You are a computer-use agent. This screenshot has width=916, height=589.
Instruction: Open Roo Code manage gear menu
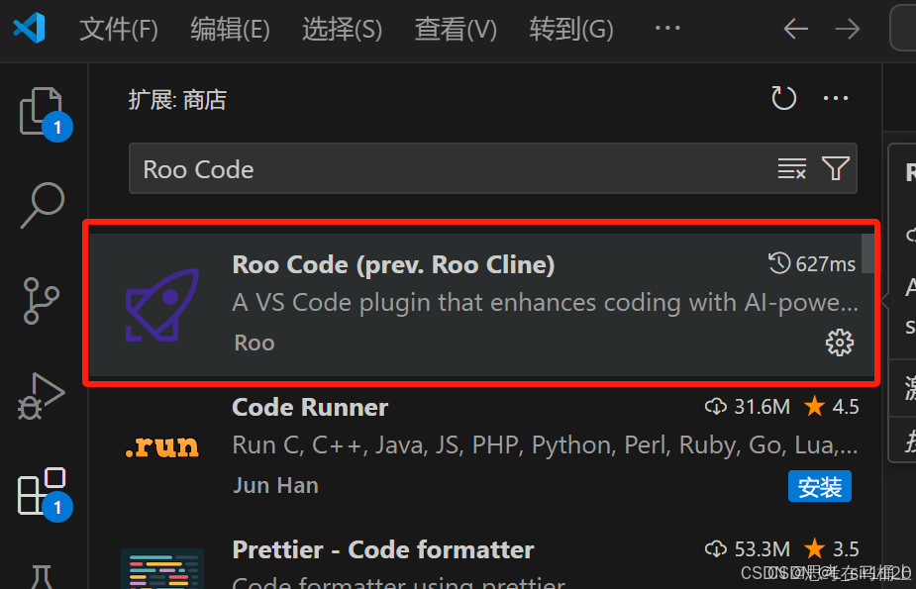pyautogui.click(x=840, y=343)
